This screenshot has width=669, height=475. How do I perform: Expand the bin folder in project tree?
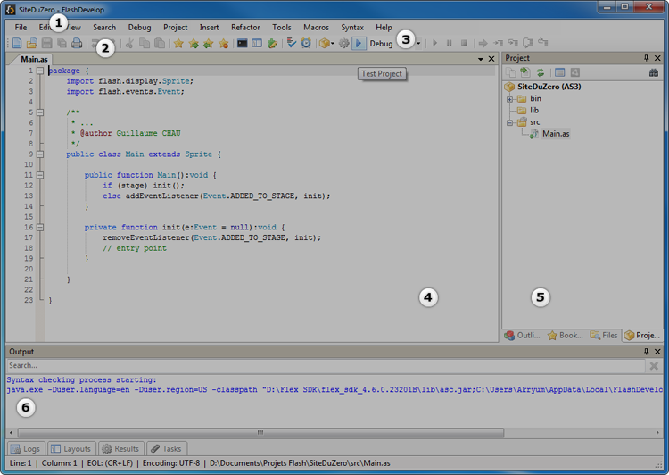[510, 99]
